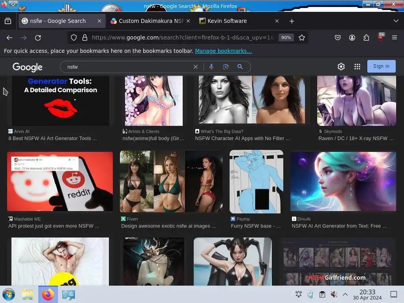Click the What's The Big Data? source label
The width and height of the screenshot is (404, 303).
pos(222,131)
